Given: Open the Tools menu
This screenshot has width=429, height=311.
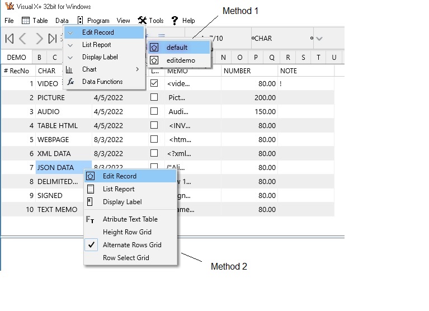Looking at the screenshot, I should 156,21.
